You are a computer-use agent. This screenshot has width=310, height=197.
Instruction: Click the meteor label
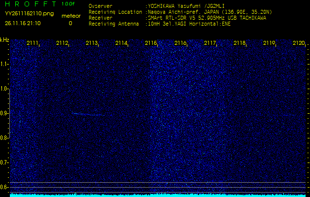coord(71,16)
